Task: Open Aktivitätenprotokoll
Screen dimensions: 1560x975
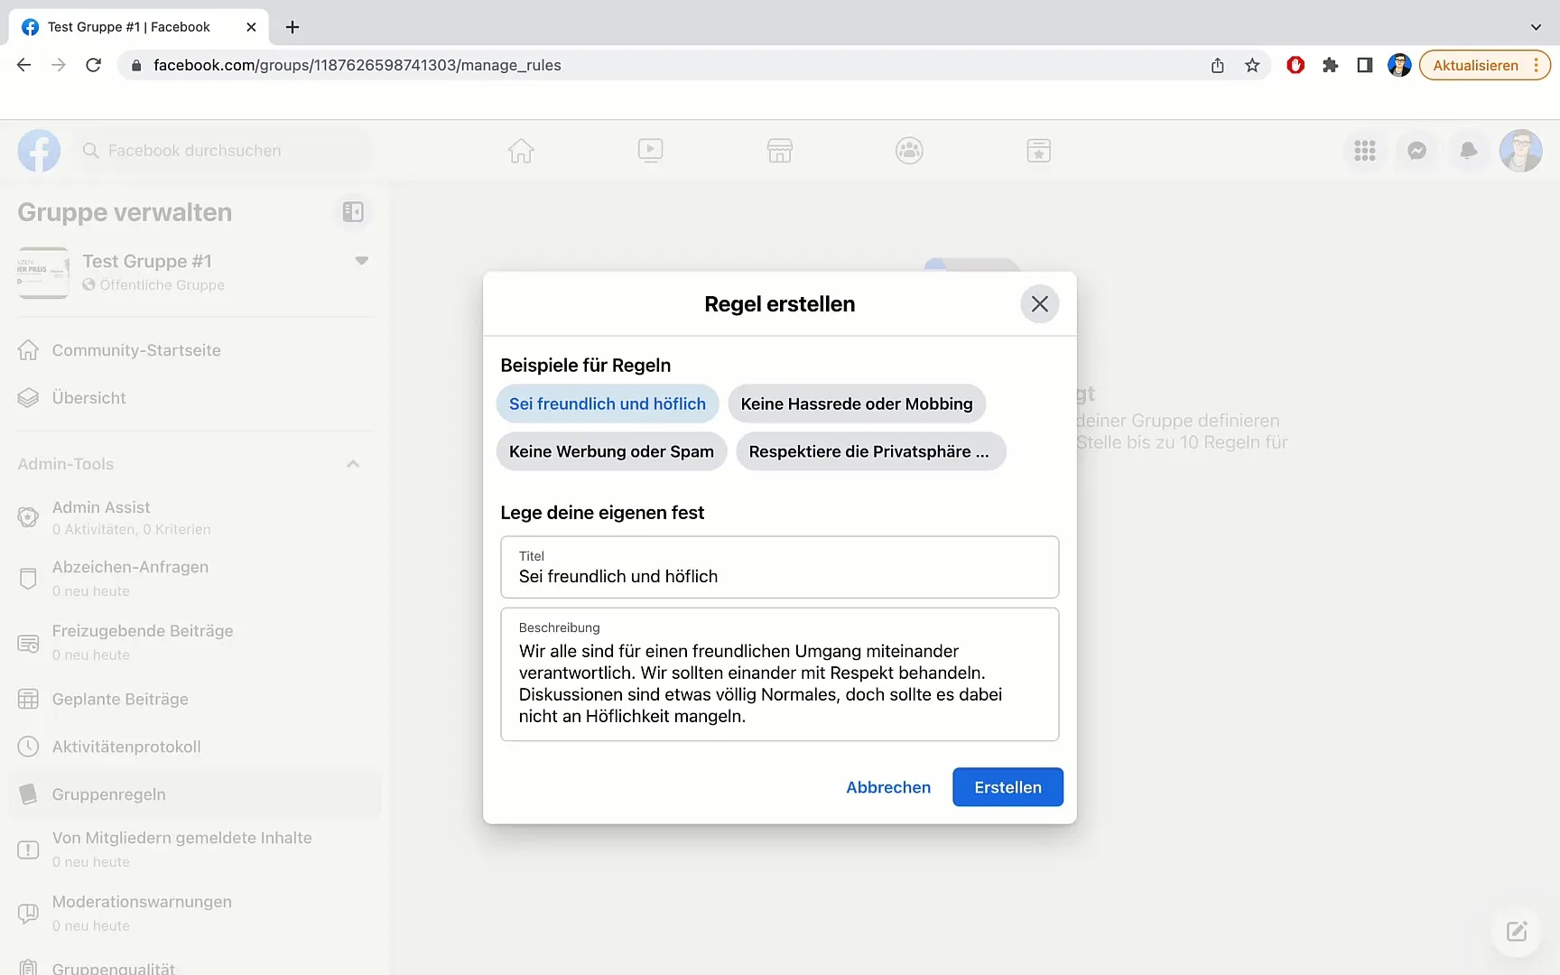Action: 195,747
